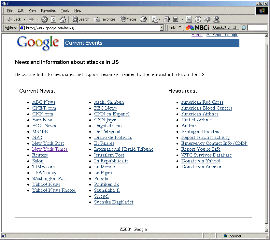
Task: Click the Refresh page icon
Action: point(53,20)
